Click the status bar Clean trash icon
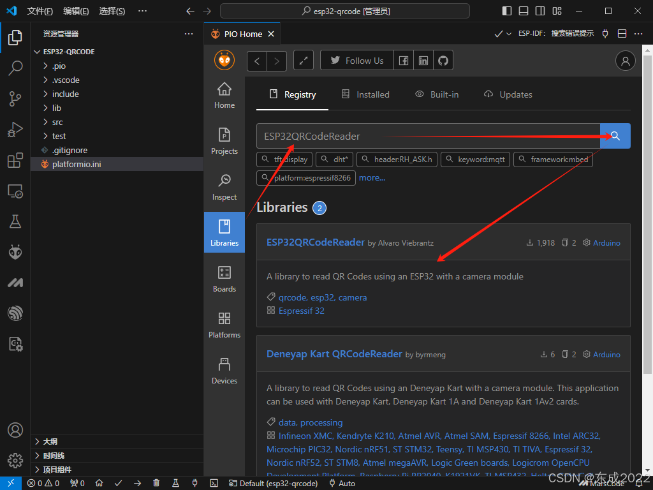The width and height of the screenshot is (653, 490). pos(156,483)
